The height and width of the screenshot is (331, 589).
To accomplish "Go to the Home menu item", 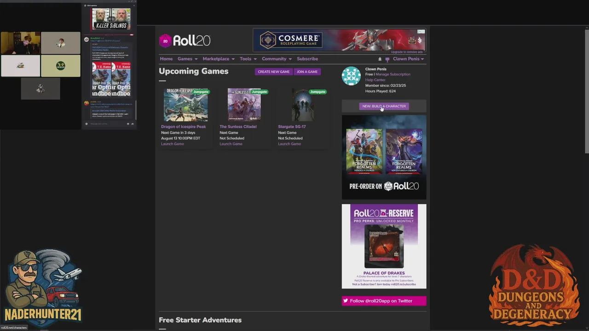I will (166, 59).
